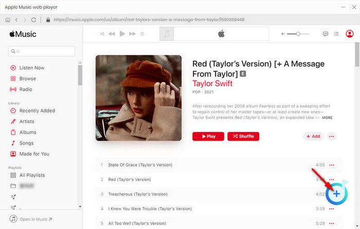
Task: Open the account profile icon
Action: tap(350, 34)
